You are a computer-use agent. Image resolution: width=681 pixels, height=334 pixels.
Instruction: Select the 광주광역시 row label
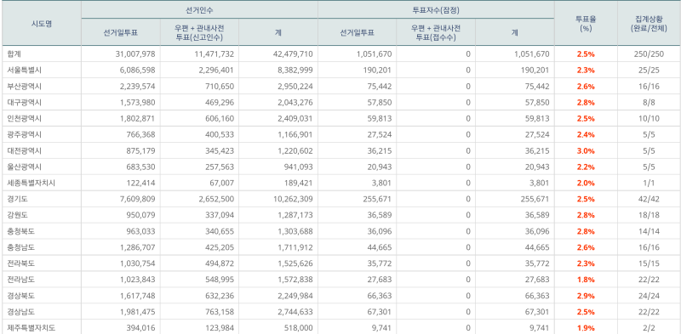(25, 134)
